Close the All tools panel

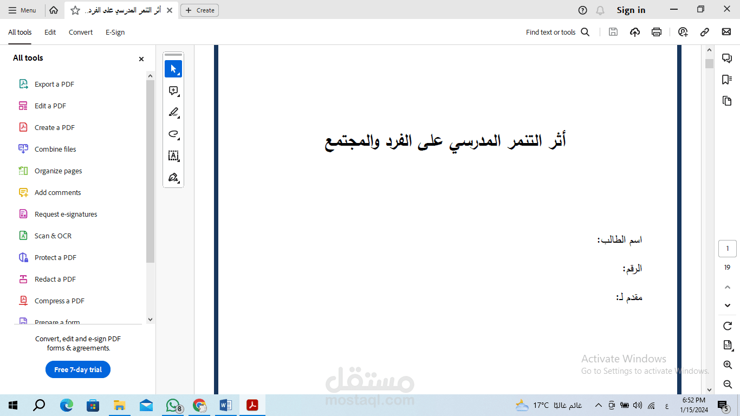point(141,59)
